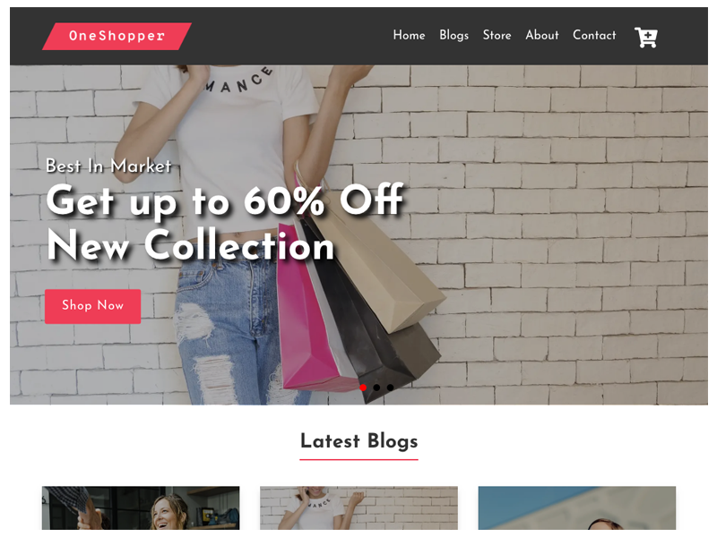Open the middle blog thumbnail with brick wall
Image resolution: width=717 pixels, height=537 pixels.
pyautogui.click(x=358, y=507)
